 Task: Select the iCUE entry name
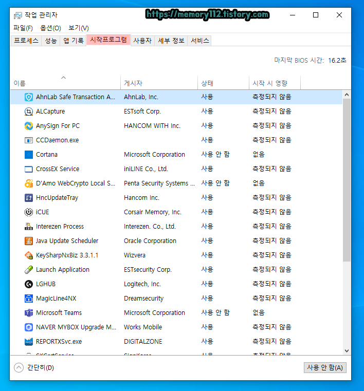42,212
